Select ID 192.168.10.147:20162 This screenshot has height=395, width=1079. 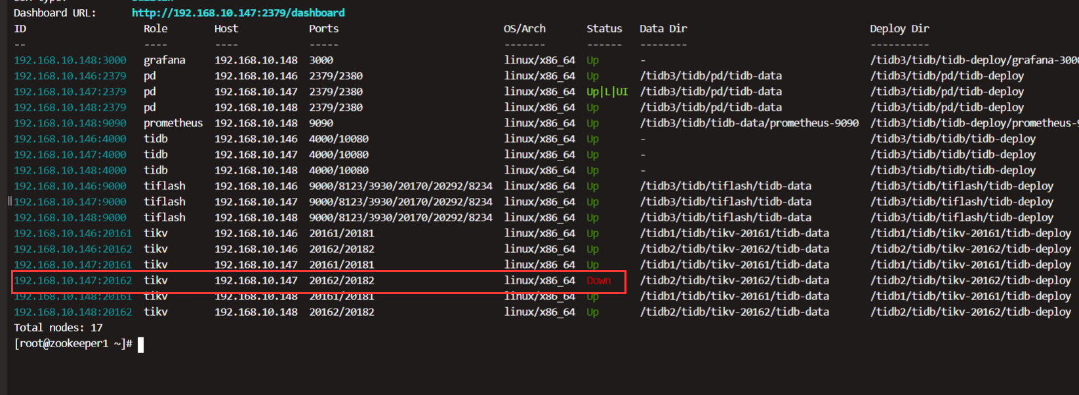(73, 280)
